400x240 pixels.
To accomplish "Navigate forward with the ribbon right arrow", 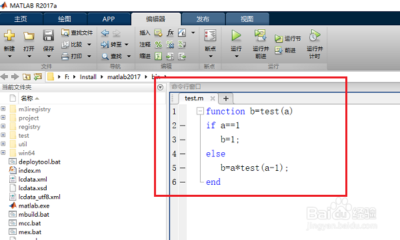I will click(x=116, y=33).
